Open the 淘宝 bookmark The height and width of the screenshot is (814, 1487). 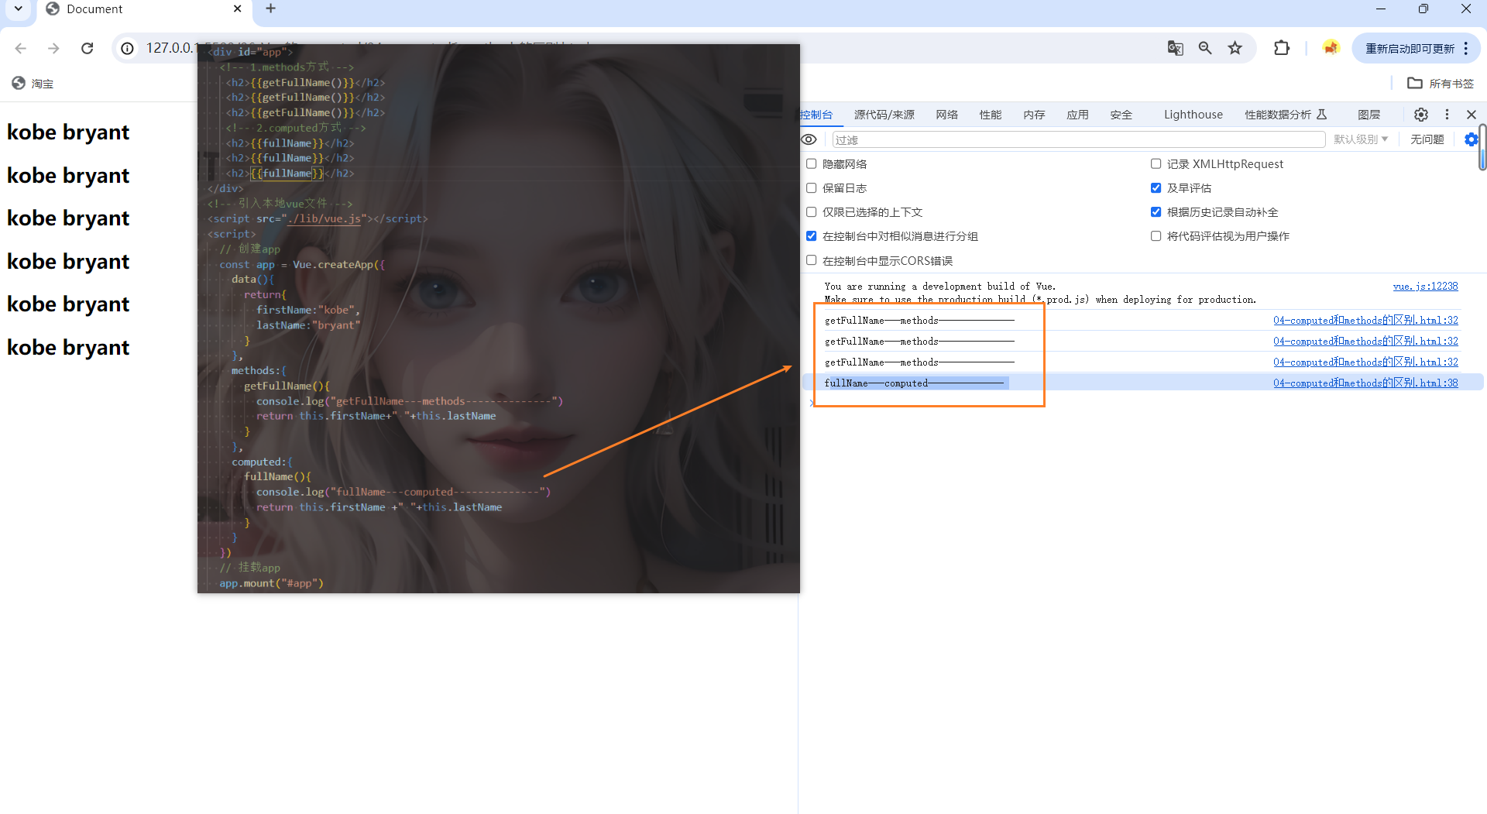point(33,83)
